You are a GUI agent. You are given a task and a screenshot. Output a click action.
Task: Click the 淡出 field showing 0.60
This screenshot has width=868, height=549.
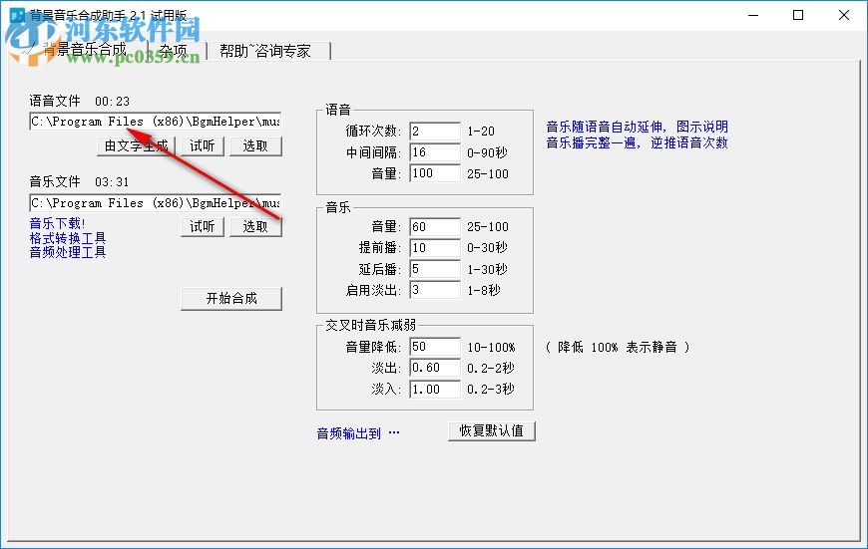tap(435, 368)
